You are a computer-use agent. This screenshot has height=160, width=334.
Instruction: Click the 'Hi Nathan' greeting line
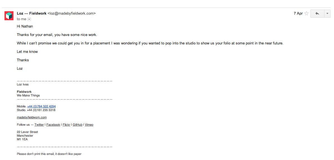click(25, 26)
